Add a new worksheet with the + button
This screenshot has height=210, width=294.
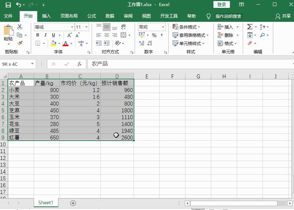73,202
